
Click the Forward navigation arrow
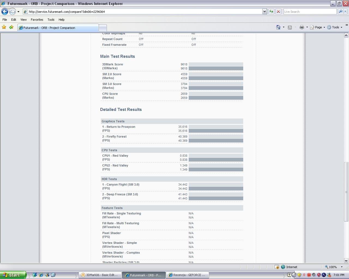(12, 11)
